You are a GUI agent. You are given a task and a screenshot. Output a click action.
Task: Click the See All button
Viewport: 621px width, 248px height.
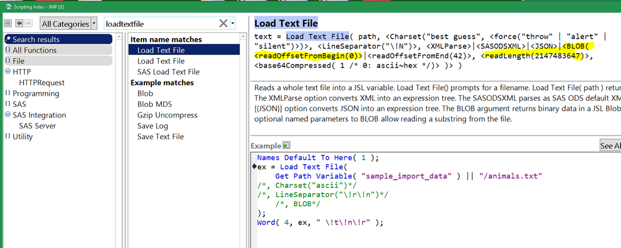(x=610, y=145)
